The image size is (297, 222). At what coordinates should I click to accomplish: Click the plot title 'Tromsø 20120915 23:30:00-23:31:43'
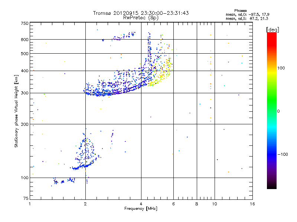click(141, 13)
